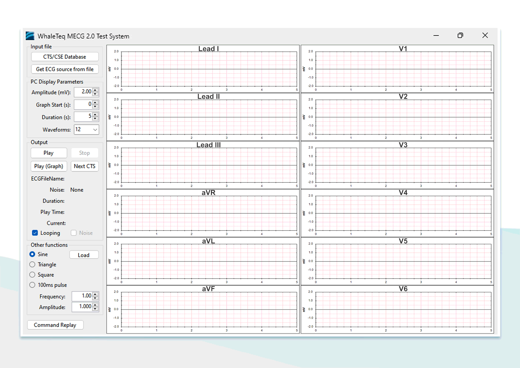Increase the display Amplitude (mV) with up arrow

[x=95, y=90]
